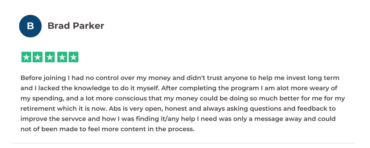Click the horizontal divider below the review

pos(184,143)
